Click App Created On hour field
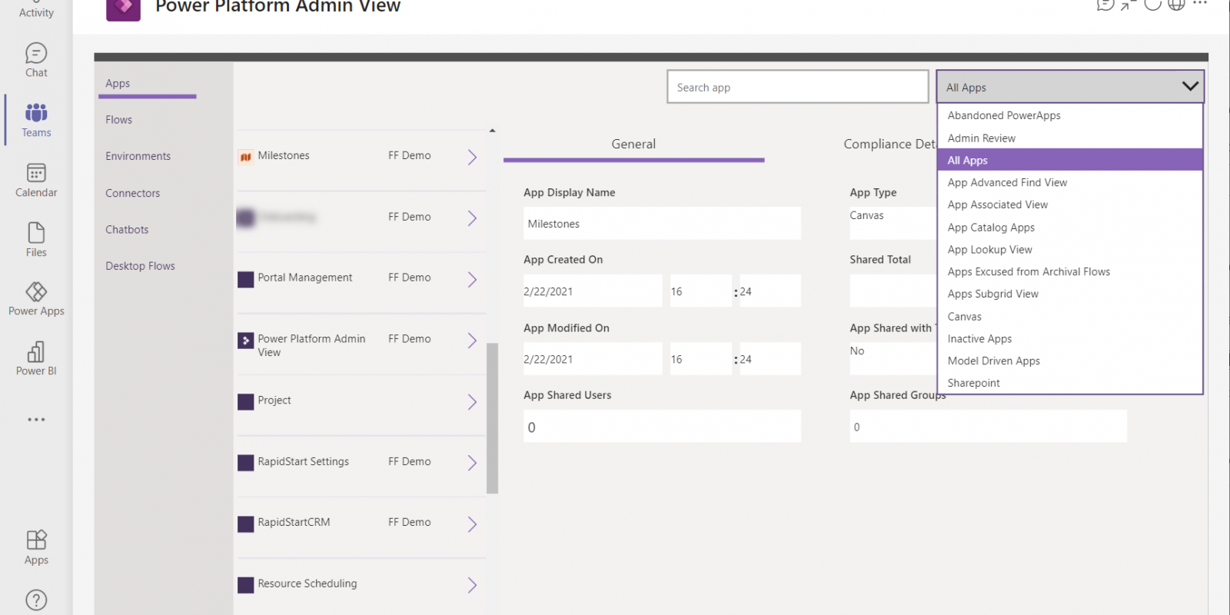 (700, 291)
